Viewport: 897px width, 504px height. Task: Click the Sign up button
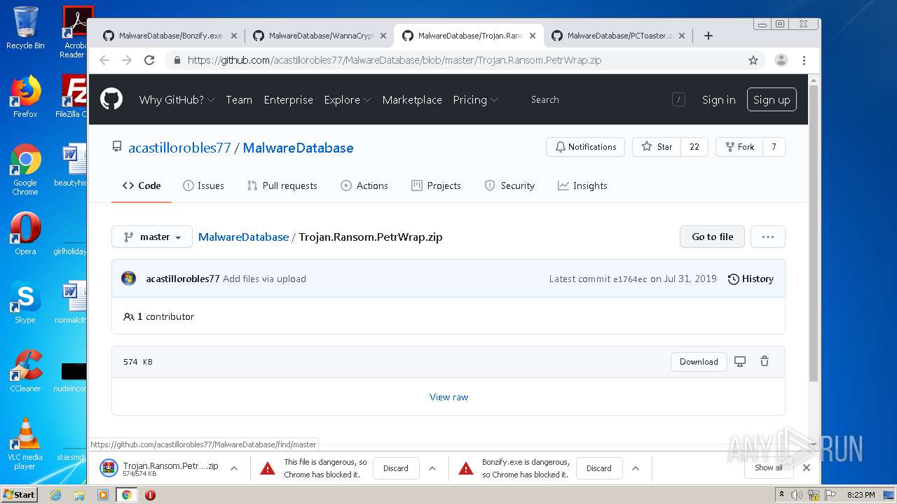click(x=772, y=99)
